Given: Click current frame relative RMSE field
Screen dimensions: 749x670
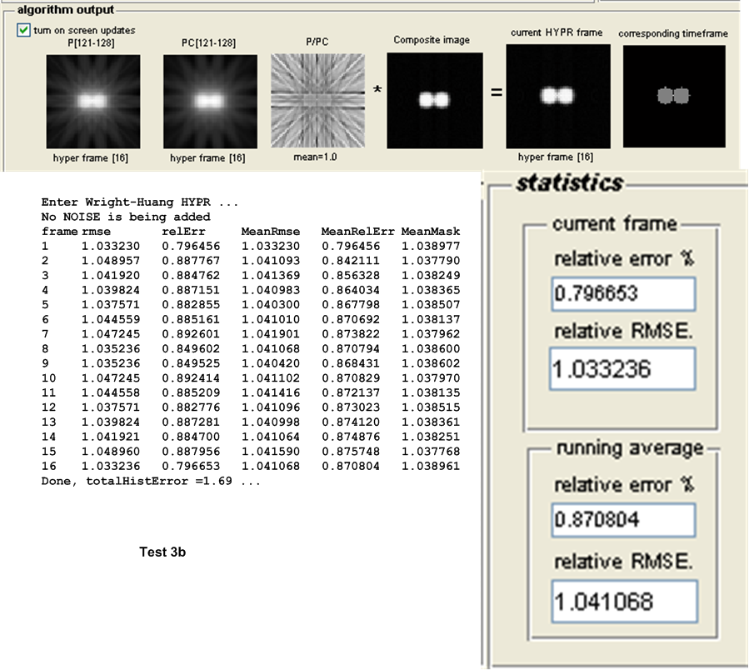Looking at the screenshot, I should tap(622, 367).
